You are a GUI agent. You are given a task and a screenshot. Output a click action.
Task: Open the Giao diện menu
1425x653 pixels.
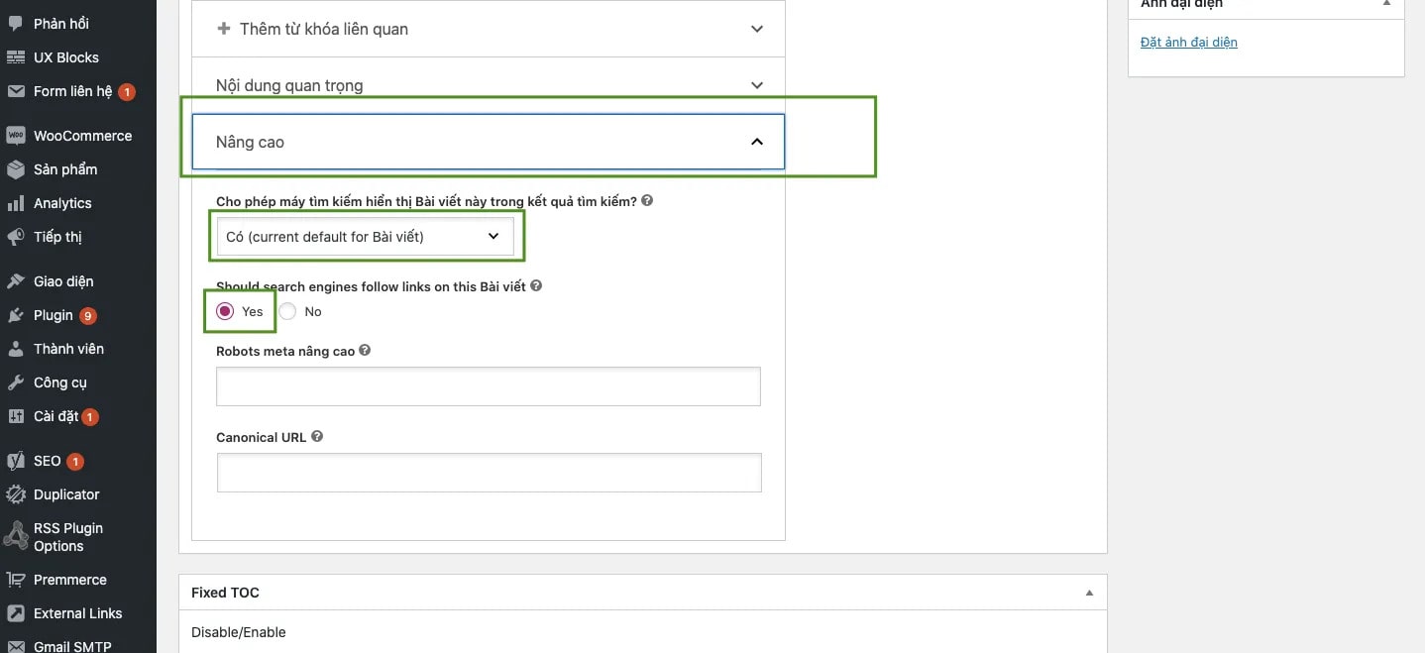(x=63, y=281)
